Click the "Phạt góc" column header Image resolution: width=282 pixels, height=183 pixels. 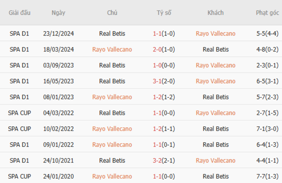coord(267,13)
